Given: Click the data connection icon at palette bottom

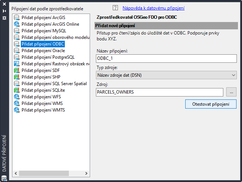Looking at the screenshot, I should click(4, 179).
